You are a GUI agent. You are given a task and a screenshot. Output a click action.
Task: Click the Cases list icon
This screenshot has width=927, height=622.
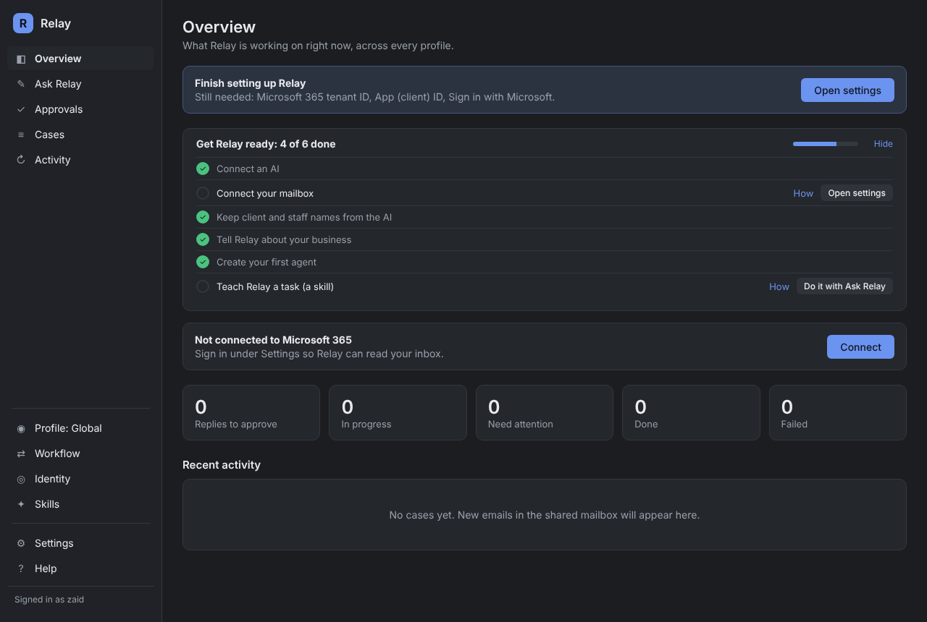pos(21,135)
